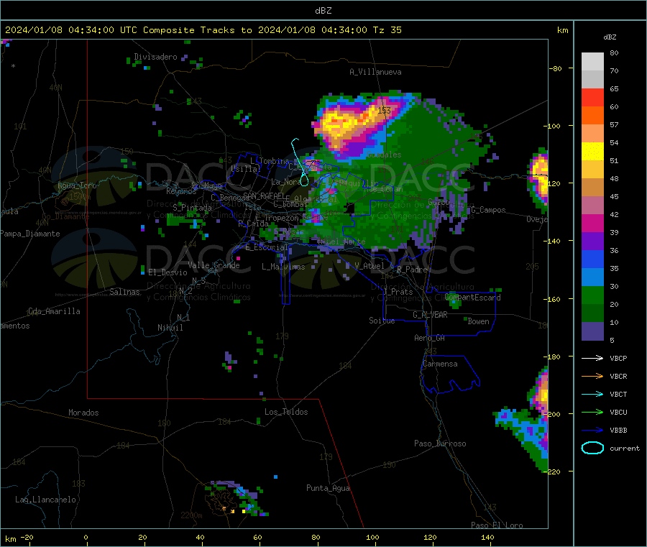Click the cyan VBCT arrow legend icon
Screen dimensions: 647x547
(x=592, y=394)
